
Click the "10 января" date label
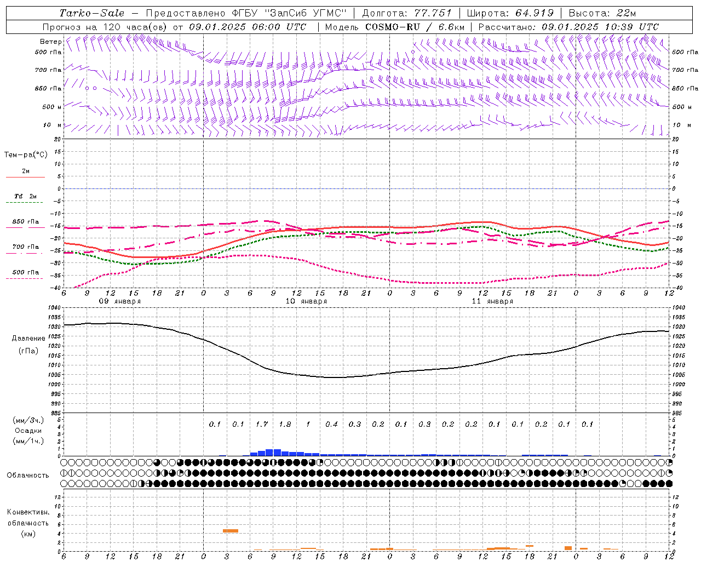306,301
